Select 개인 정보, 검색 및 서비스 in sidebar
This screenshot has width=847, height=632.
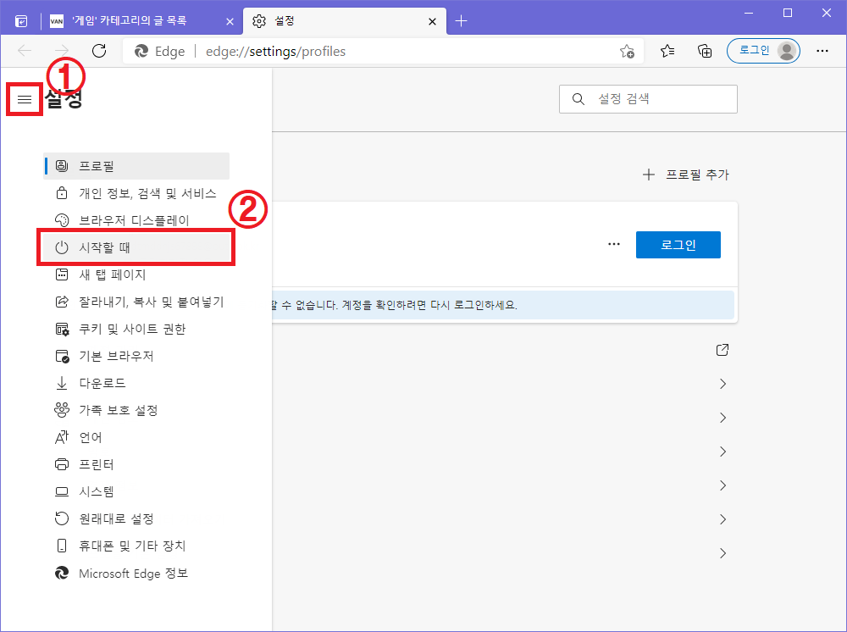tap(136, 193)
